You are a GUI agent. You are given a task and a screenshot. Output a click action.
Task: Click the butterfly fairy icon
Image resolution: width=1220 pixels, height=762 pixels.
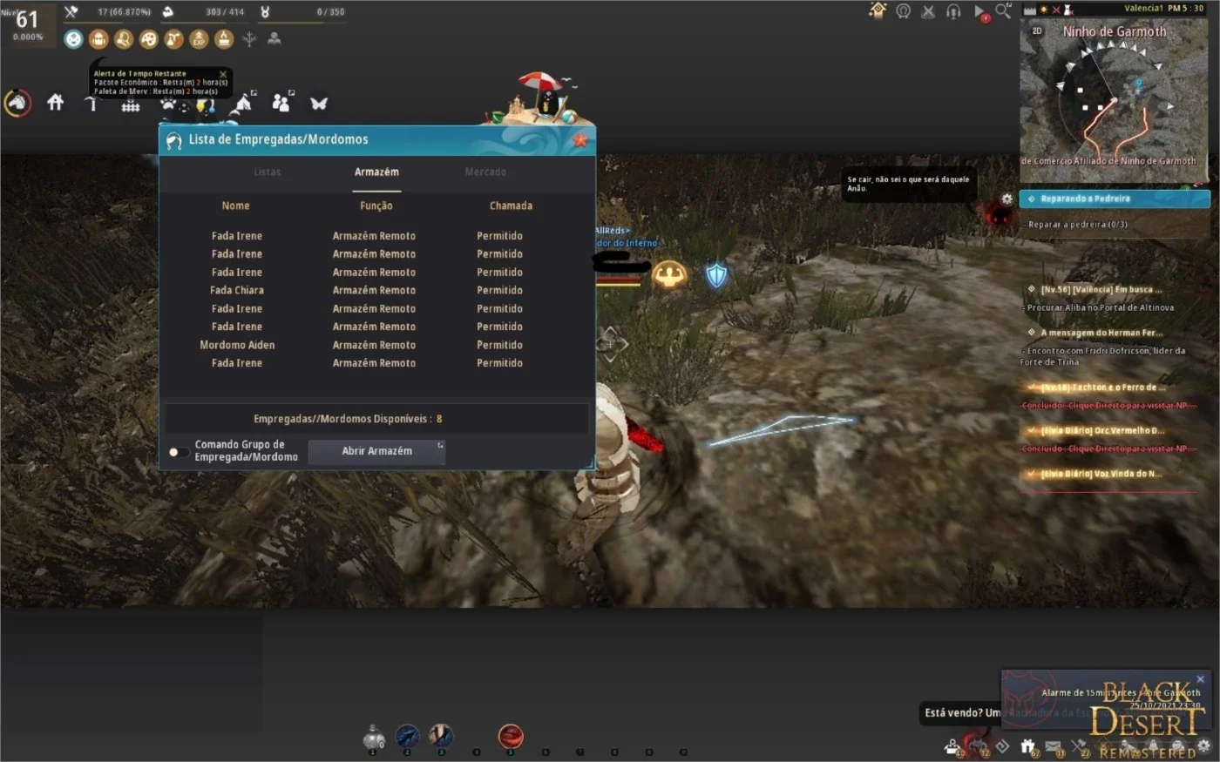[319, 103]
